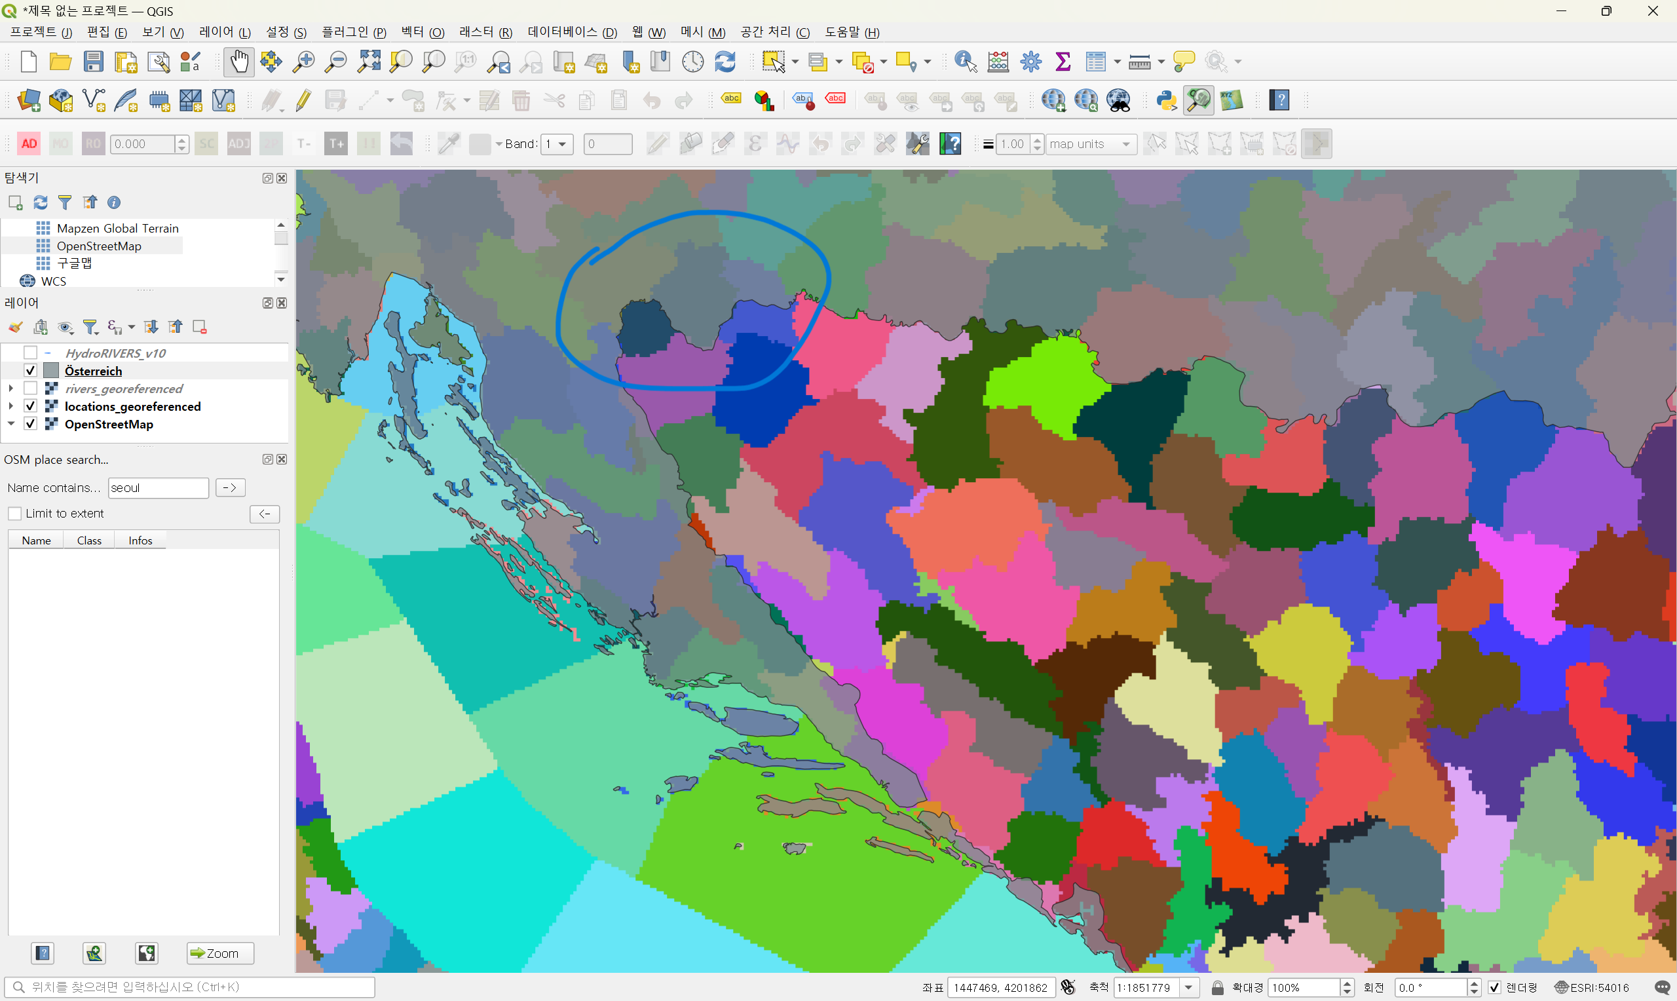Open the Vector (벡터) menu

[x=423, y=31]
